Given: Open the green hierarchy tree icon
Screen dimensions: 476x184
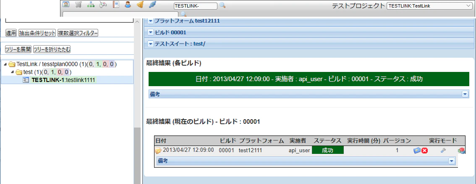Looking at the screenshot, I should [x=91, y=5].
